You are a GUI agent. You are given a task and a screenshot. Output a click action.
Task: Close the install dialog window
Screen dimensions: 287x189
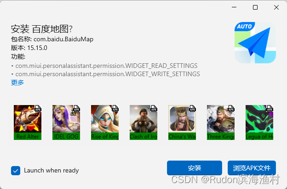coord(276,7)
